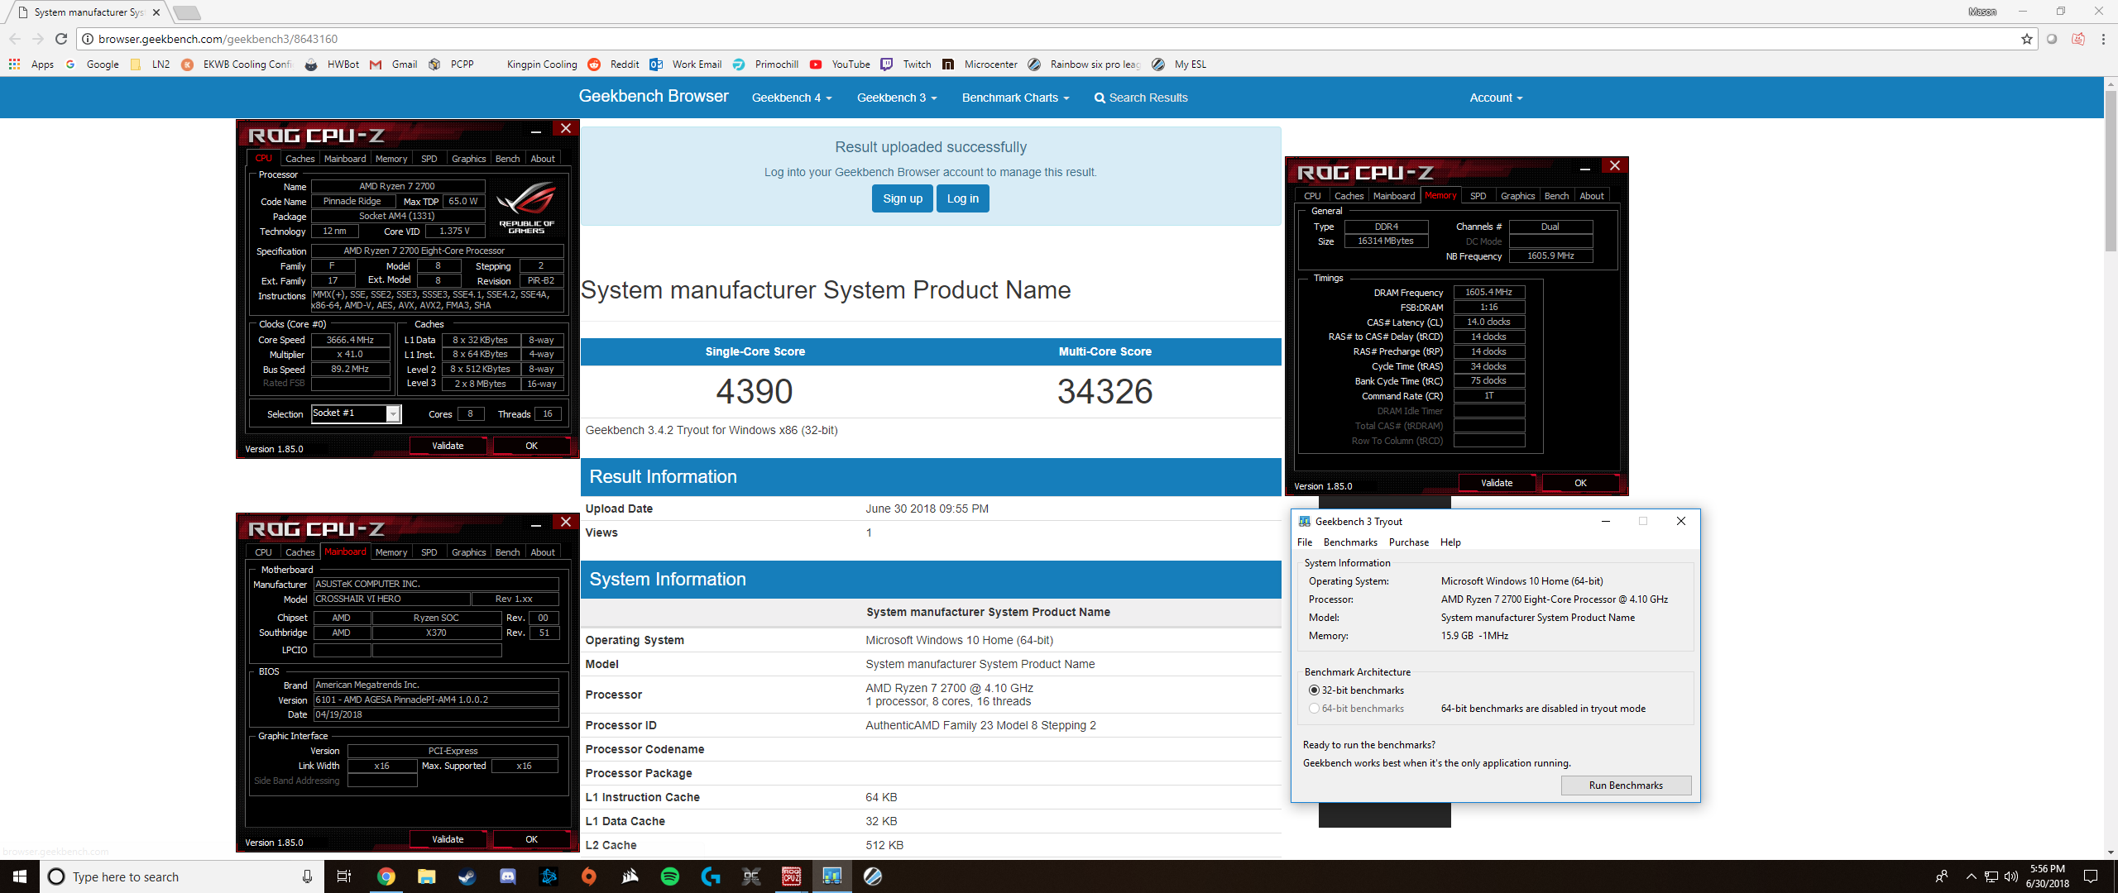The image size is (2118, 893).
Task: Click Validate in the Mainboard CPU-Z window
Action: coord(448,839)
